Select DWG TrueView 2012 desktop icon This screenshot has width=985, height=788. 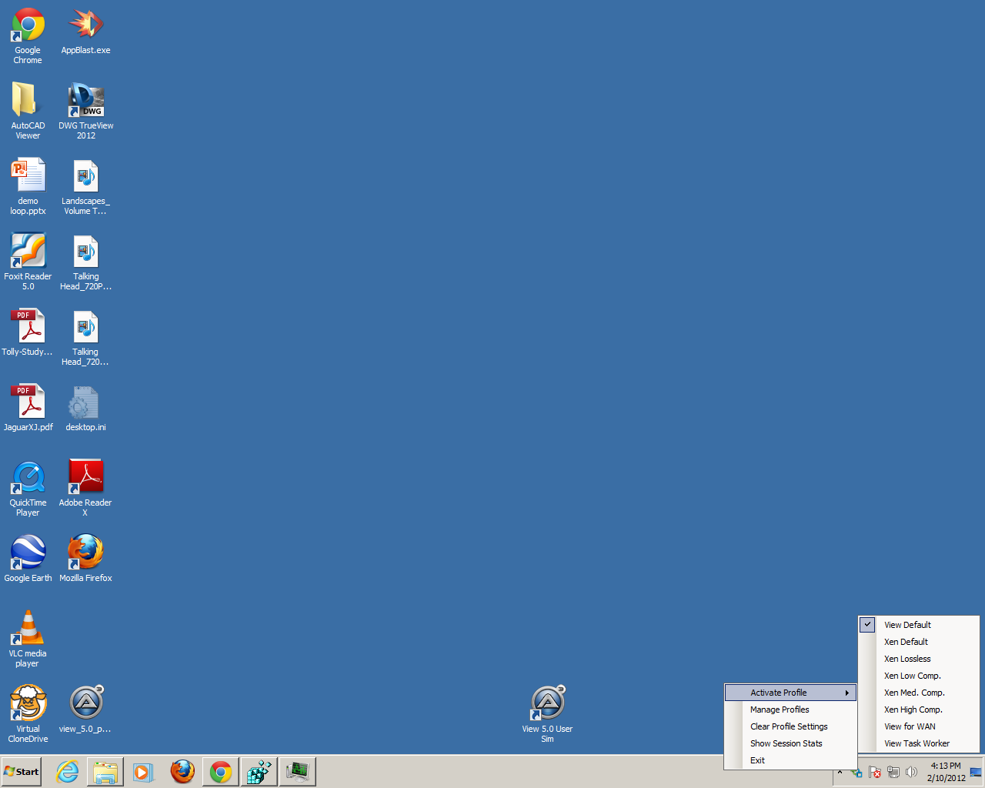[x=85, y=101]
